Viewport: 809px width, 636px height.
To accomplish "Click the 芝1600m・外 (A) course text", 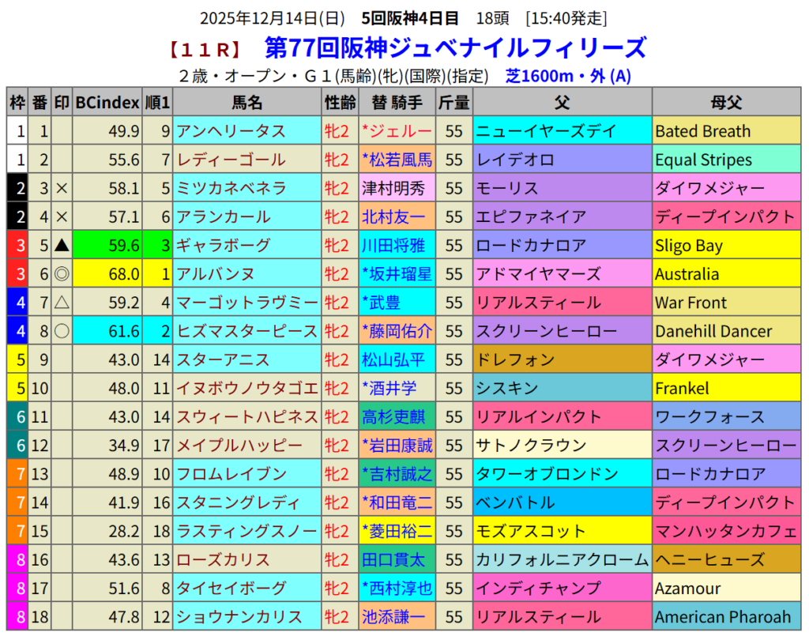I will coord(567,76).
